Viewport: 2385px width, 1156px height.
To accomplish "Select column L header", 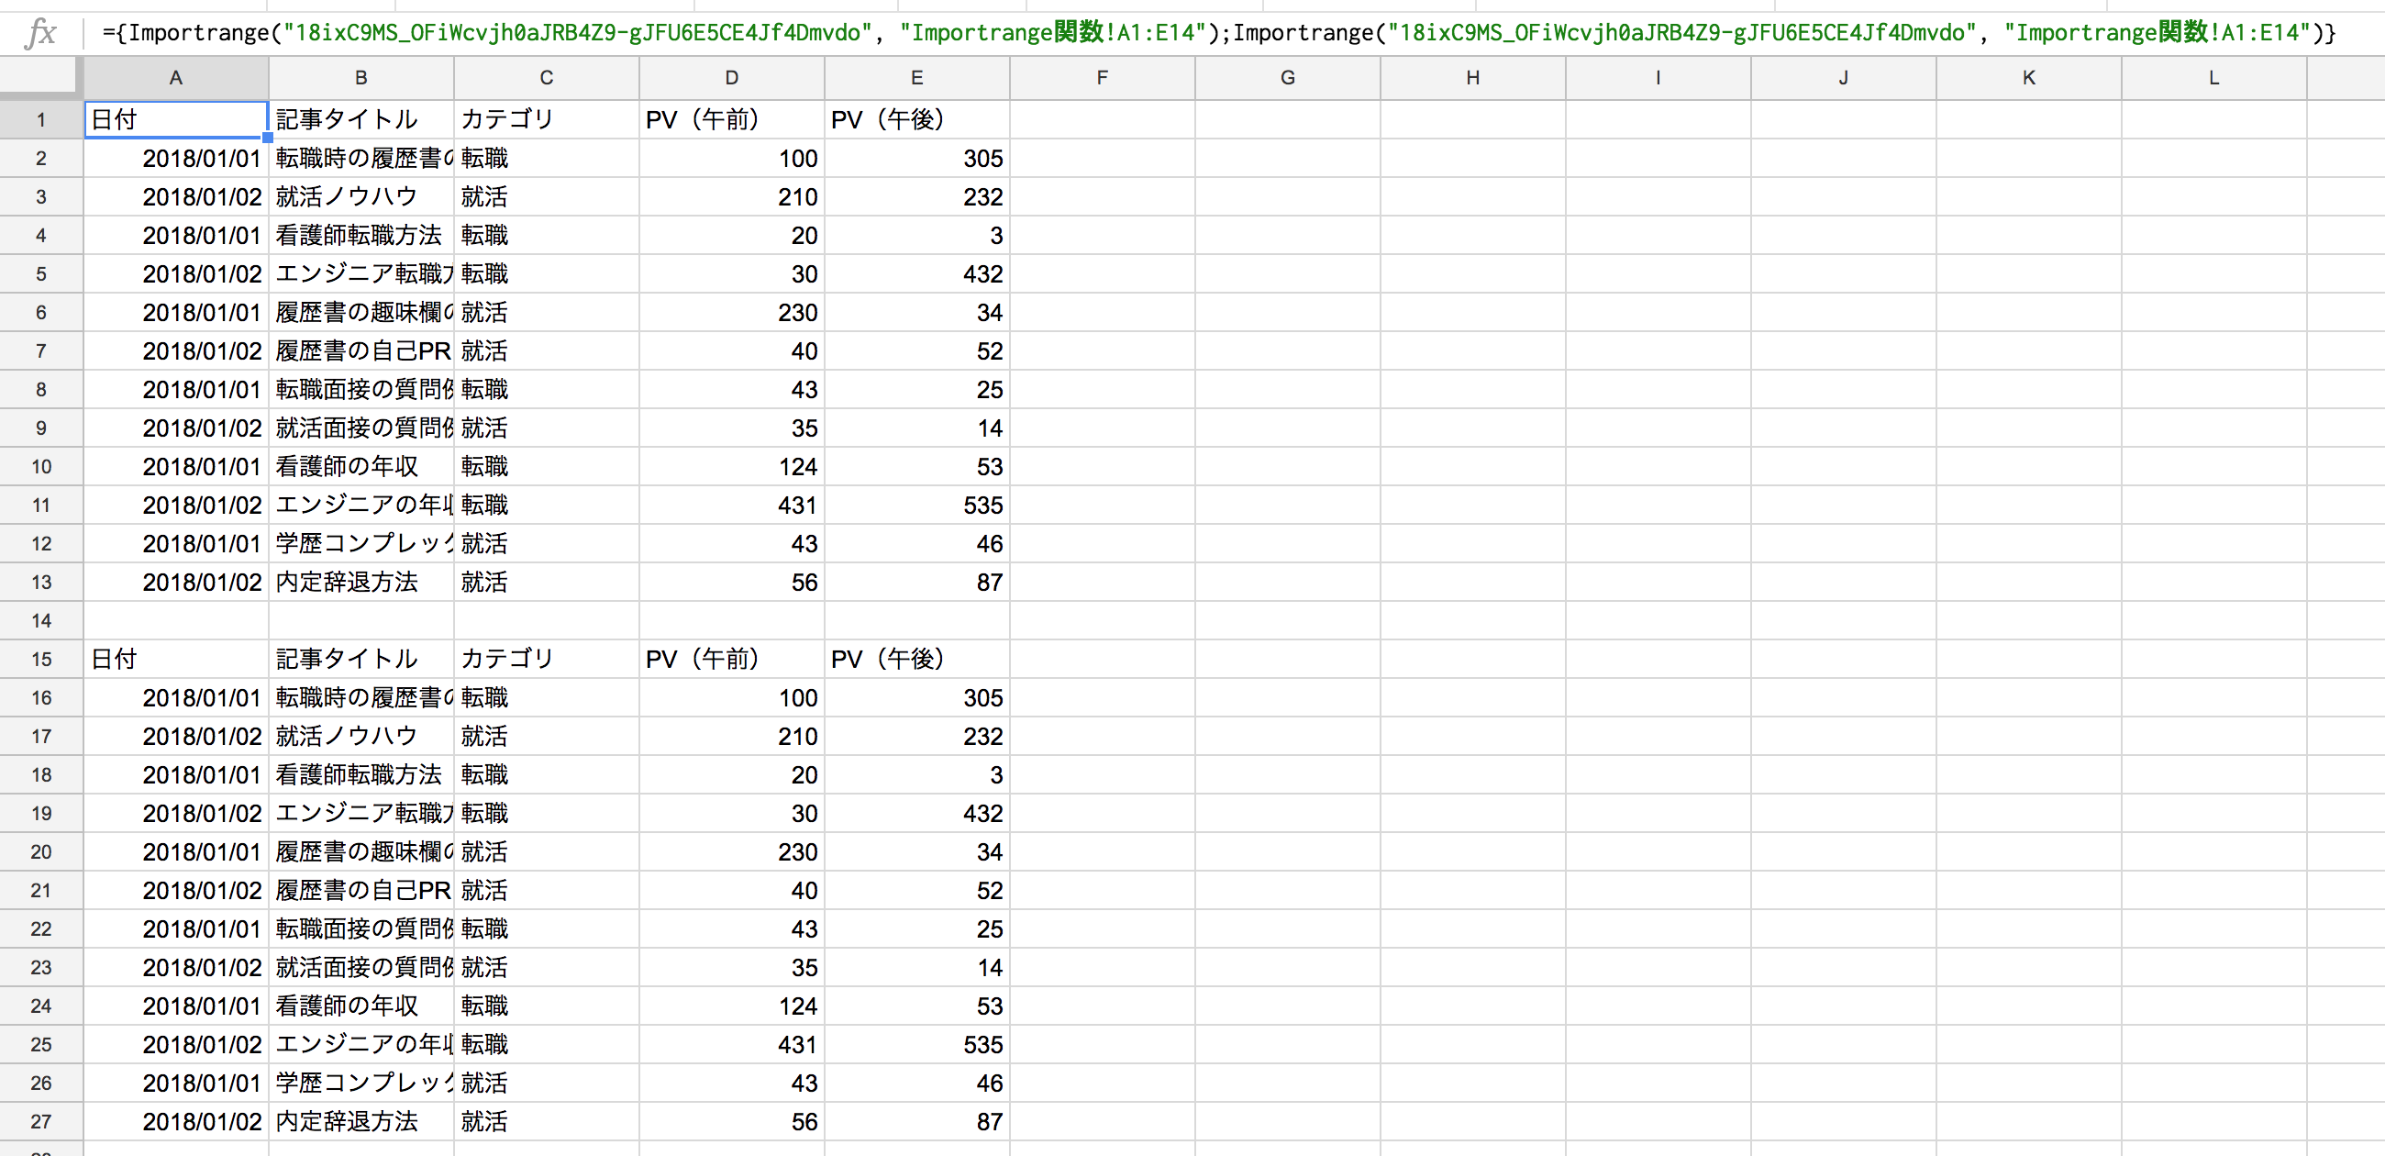I will coord(2213,78).
